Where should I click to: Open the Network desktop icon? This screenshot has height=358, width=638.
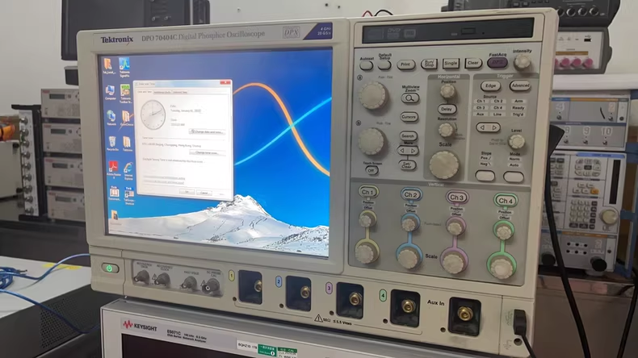pos(111,119)
